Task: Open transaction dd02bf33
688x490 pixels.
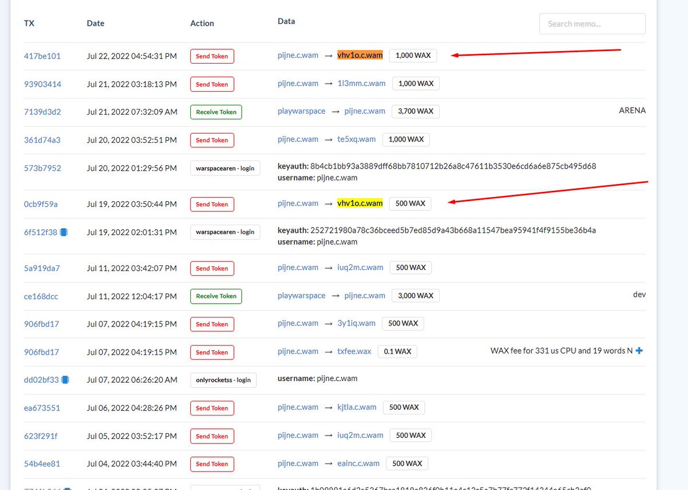Action: point(41,379)
